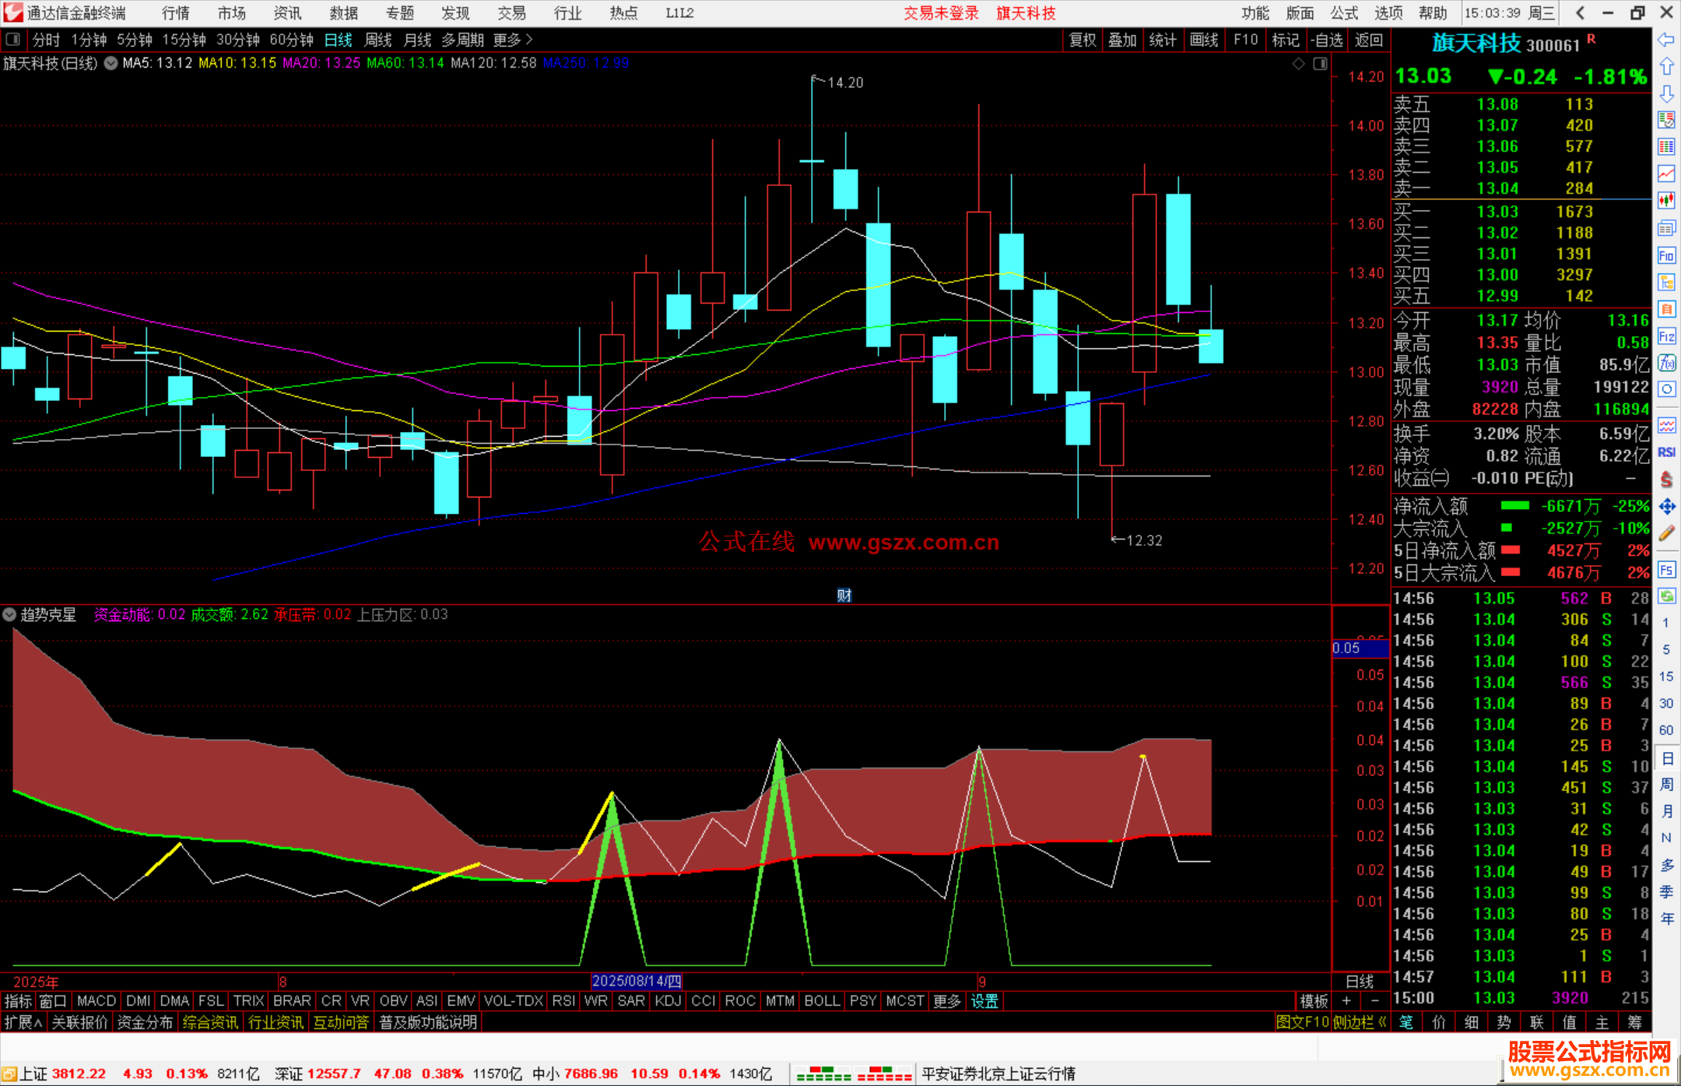Select the 60 minute period in sidebar
Viewport: 1681px width, 1086px height.
coord(1666,730)
